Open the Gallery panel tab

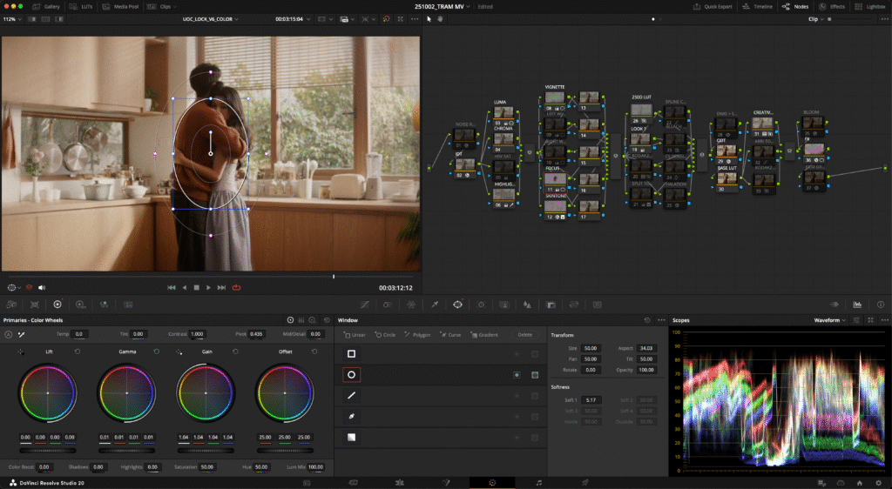47,6
